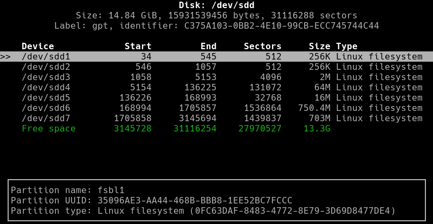Click free space end 31116254
Image resolution: width=433 pixels, height=224 pixels.
click(195, 129)
